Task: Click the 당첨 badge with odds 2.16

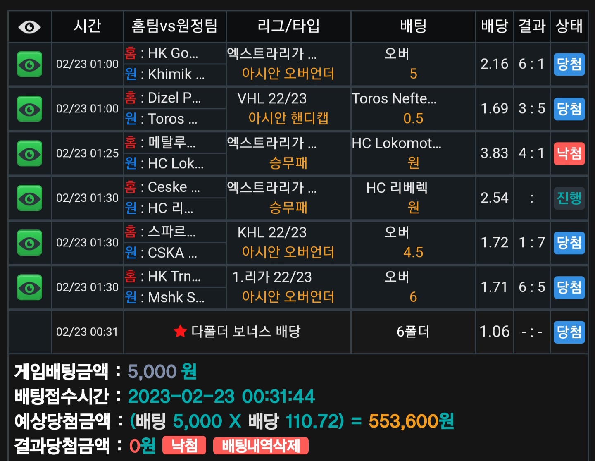Action: tap(569, 64)
